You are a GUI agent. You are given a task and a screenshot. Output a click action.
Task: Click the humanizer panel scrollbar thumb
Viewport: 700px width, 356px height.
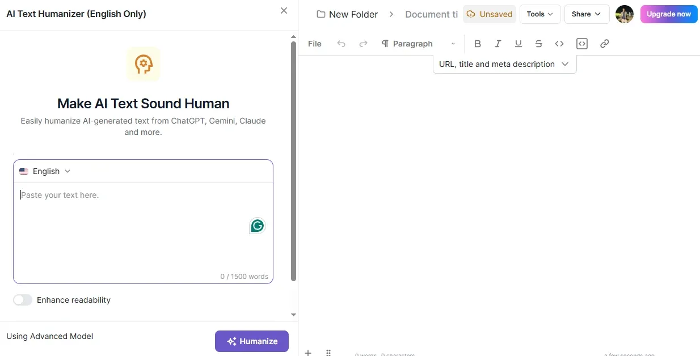point(293,161)
